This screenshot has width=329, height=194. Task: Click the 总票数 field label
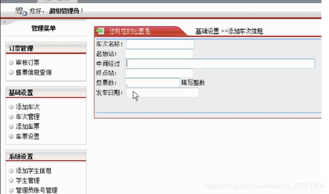pos(106,83)
